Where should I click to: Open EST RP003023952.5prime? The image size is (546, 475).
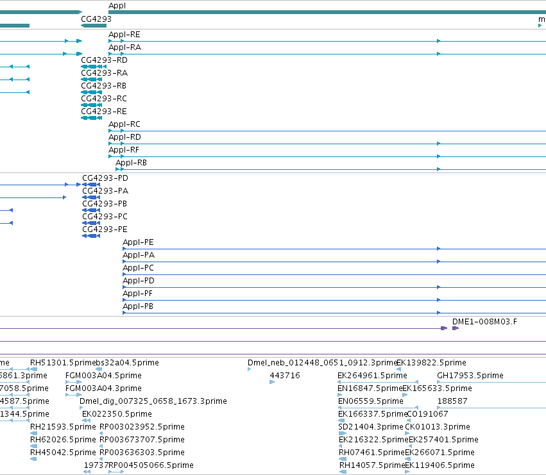pyautogui.click(x=142, y=428)
